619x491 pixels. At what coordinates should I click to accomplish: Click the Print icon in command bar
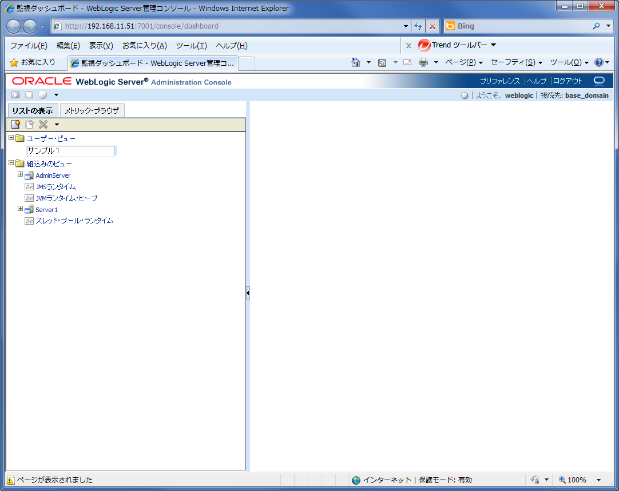click(423, 62)
